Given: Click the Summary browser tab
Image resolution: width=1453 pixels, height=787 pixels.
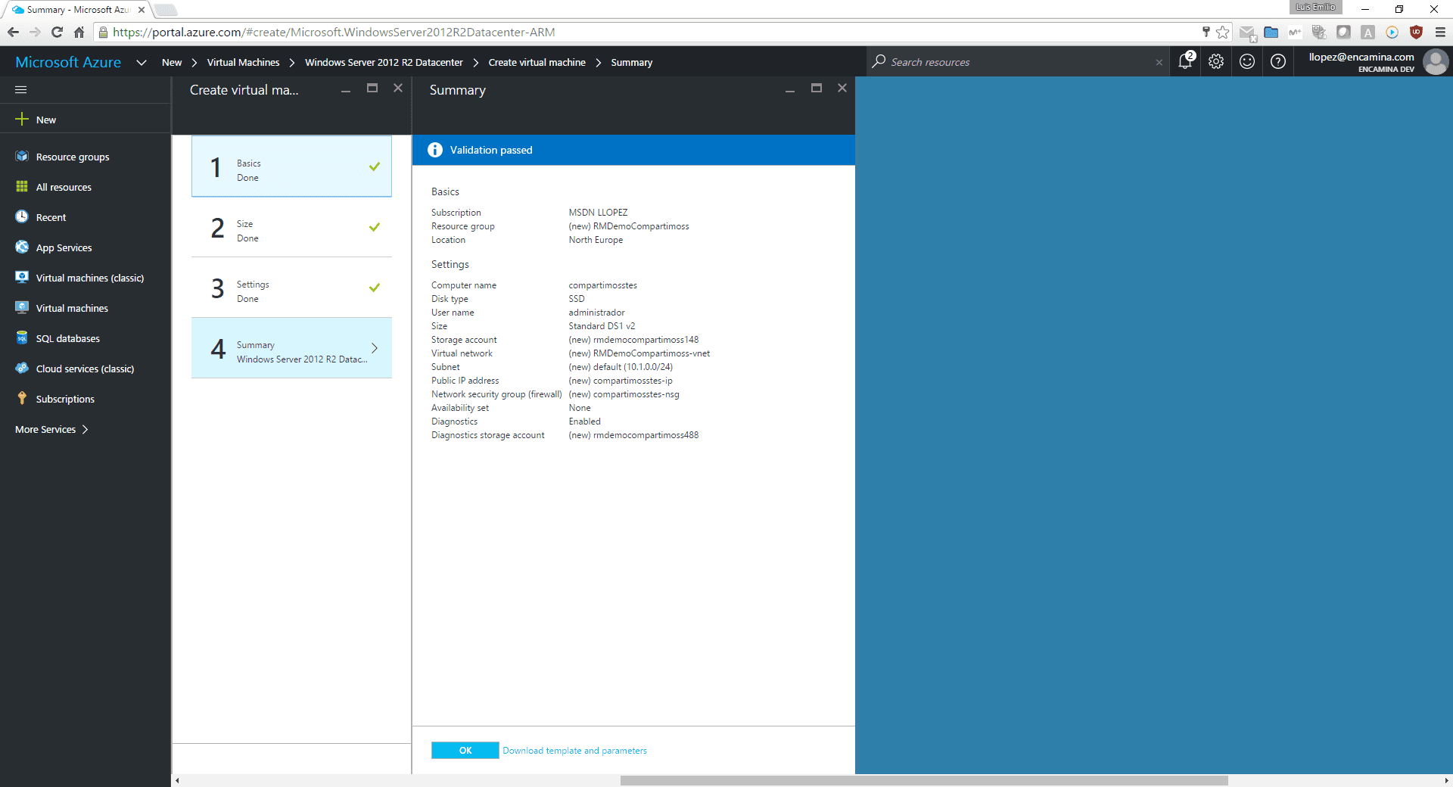Looking at the screenshot, I should click(x=78, y=10).
